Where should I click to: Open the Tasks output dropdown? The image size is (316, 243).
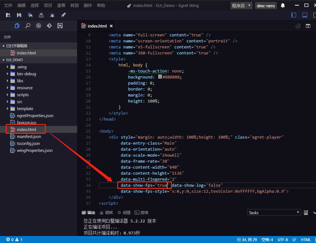(x=274, y=213)
